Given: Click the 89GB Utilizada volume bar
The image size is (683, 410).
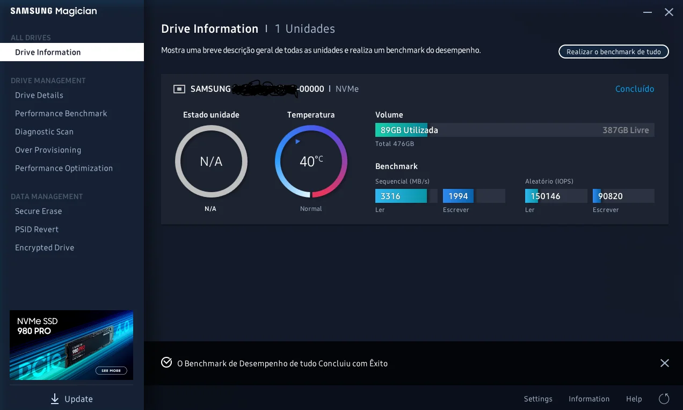Looking at the screenshot, I should coord(401,130).
